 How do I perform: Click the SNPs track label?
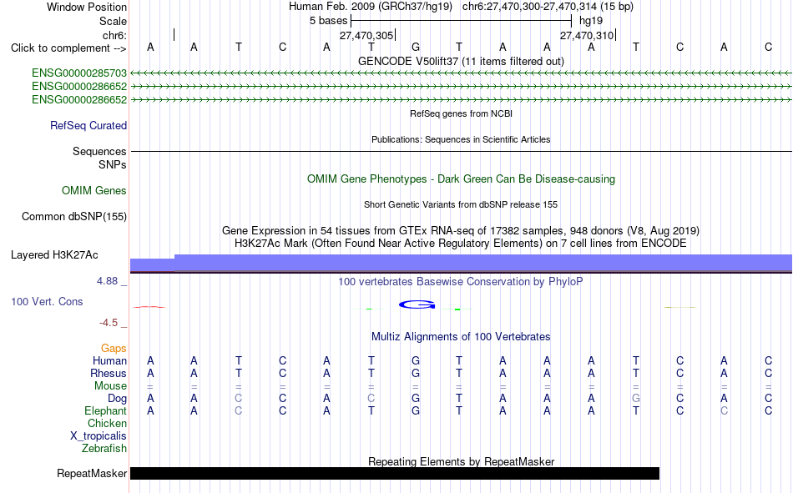113,164
